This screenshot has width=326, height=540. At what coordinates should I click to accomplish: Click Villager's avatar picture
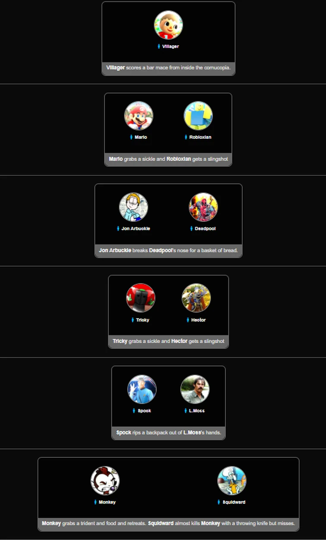coord(168,25)
